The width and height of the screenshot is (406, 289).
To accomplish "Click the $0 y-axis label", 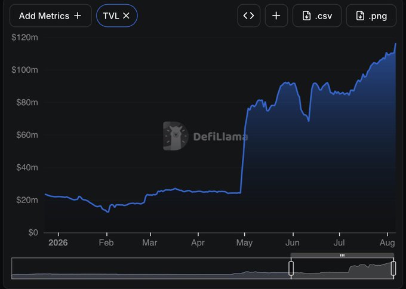I will (x=33, y=232).
